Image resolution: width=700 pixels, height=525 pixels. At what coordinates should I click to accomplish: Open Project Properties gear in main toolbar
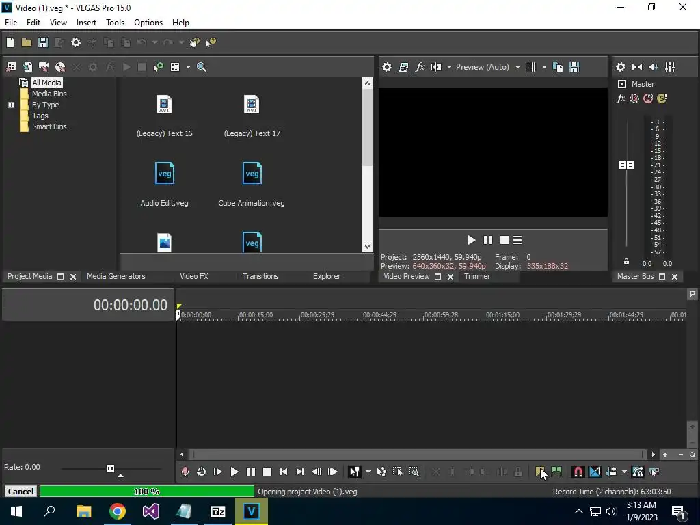76,42
